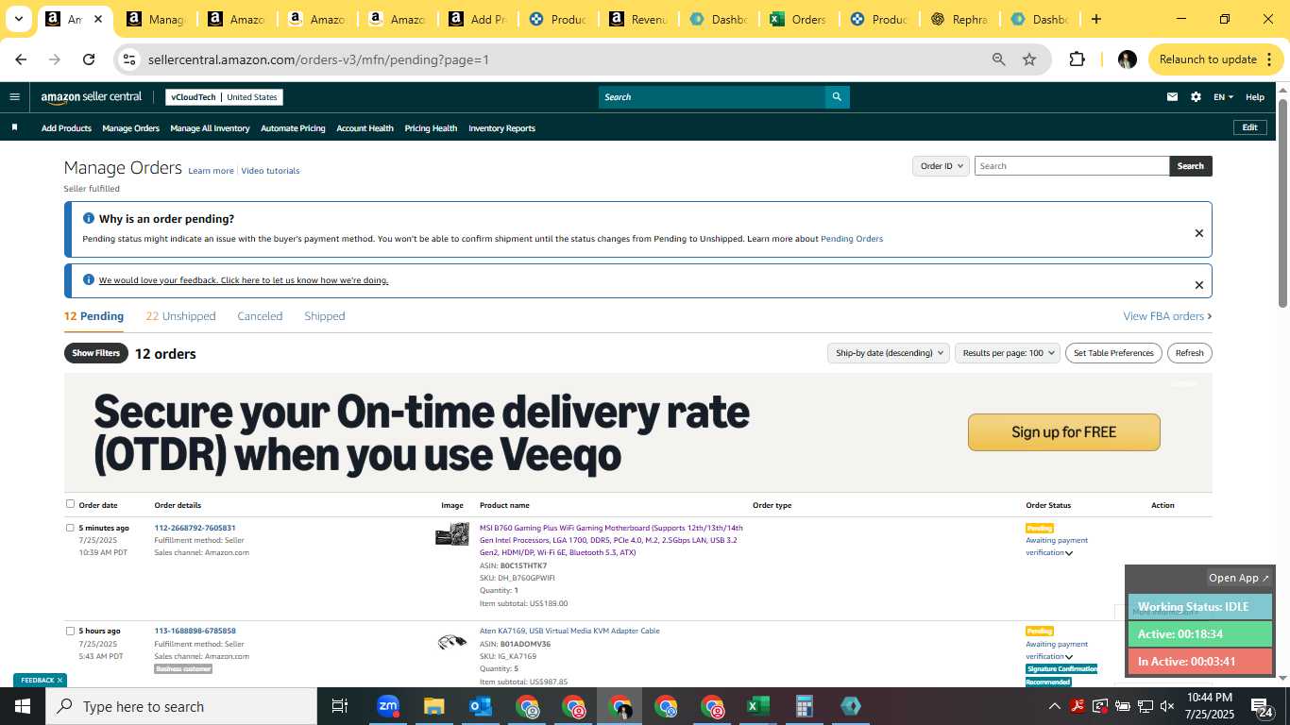1290x725 pixels.
Task: Open the Pending Orders learn-more link
Action: coord(852,239)
